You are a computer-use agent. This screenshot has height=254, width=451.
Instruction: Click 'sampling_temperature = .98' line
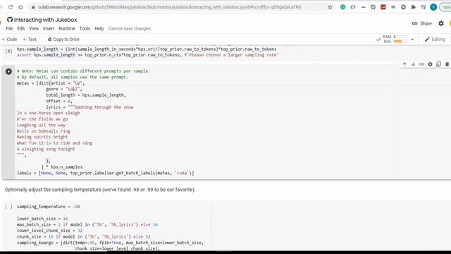[x=49, y=207]
